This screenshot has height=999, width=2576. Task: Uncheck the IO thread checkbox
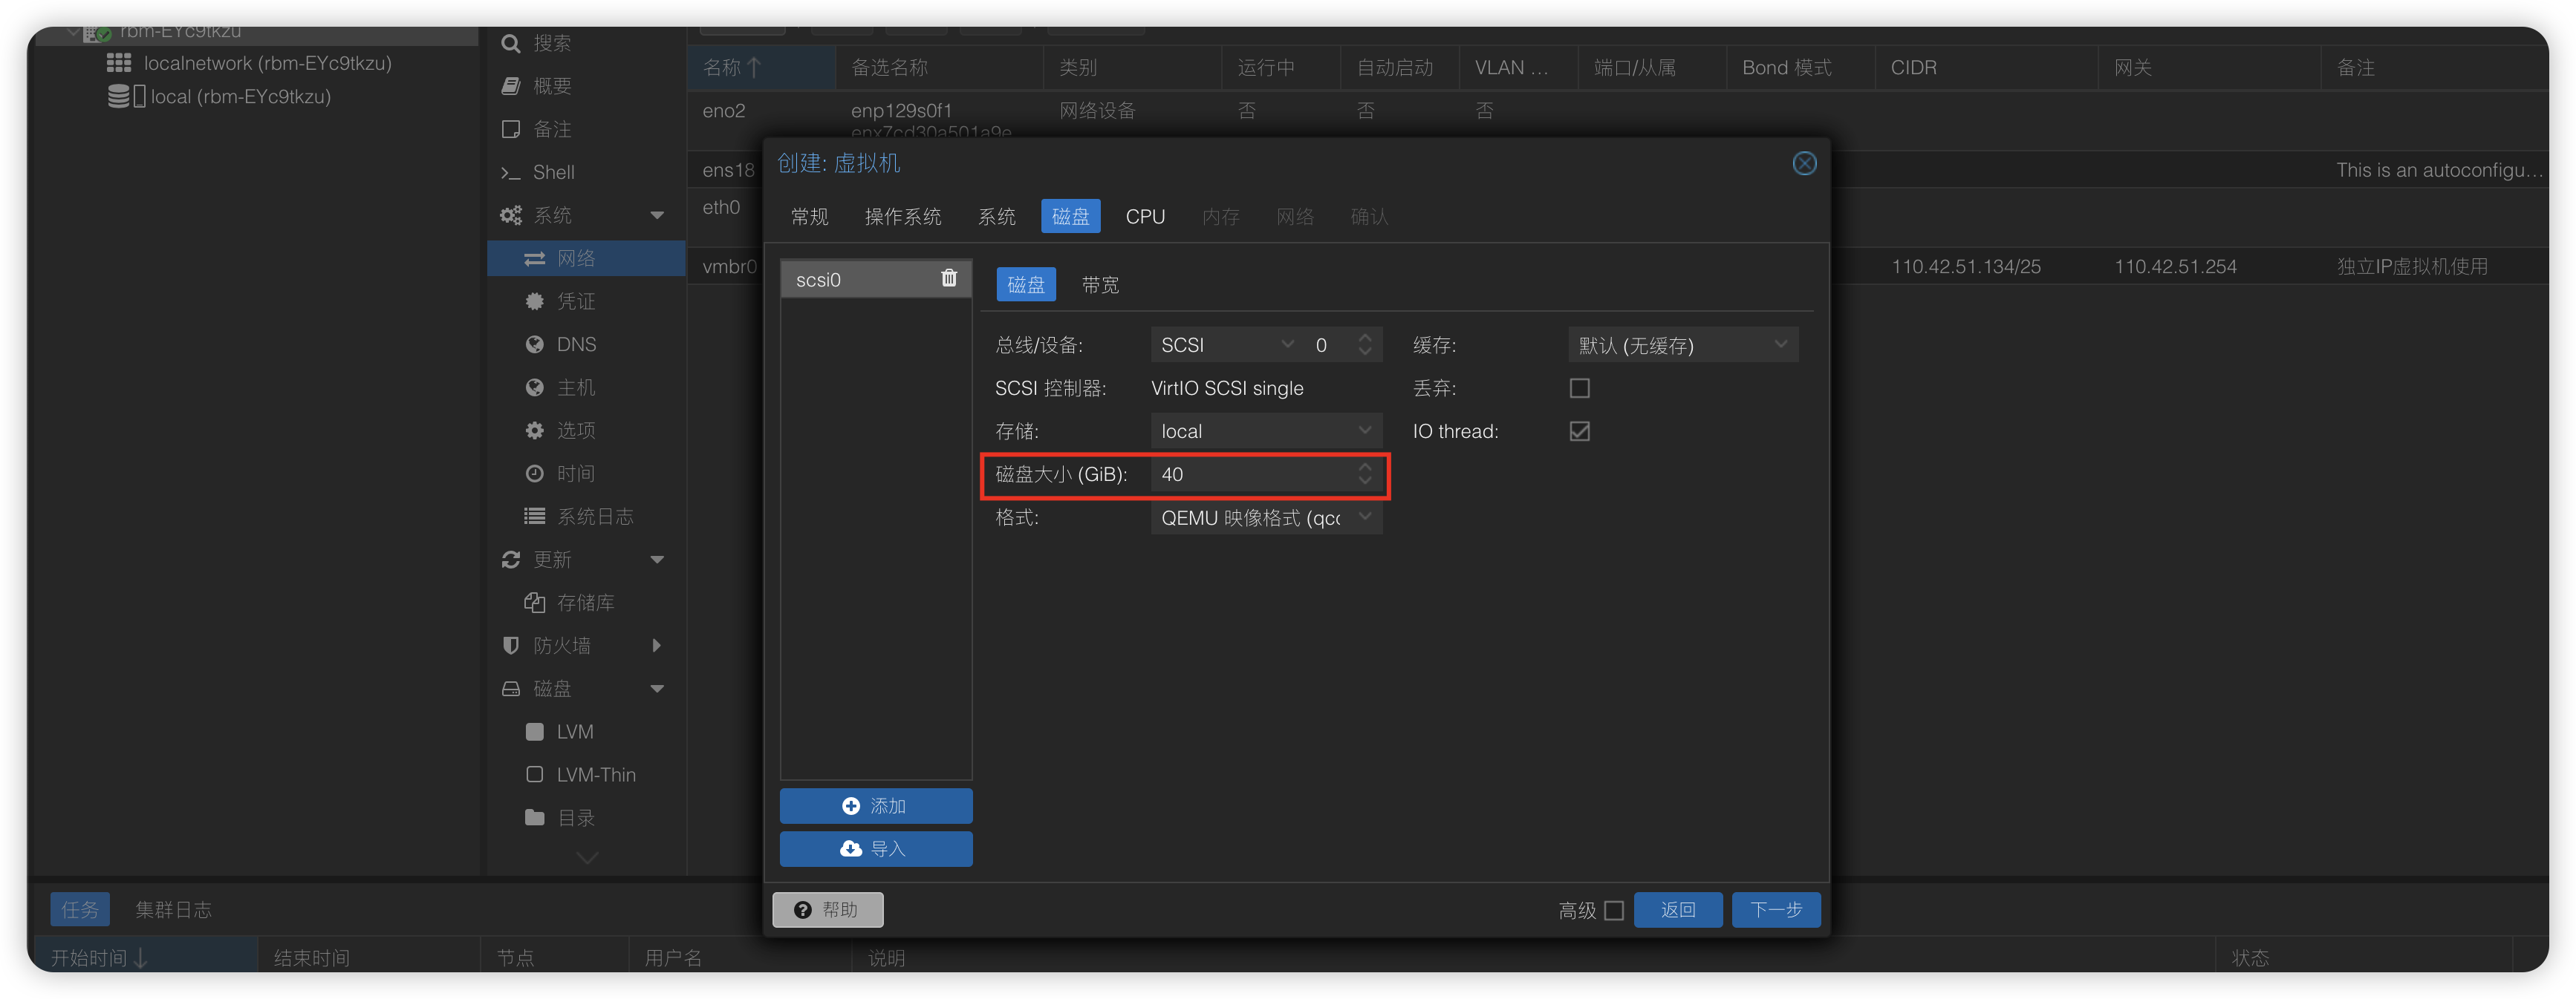[1579, 431]
